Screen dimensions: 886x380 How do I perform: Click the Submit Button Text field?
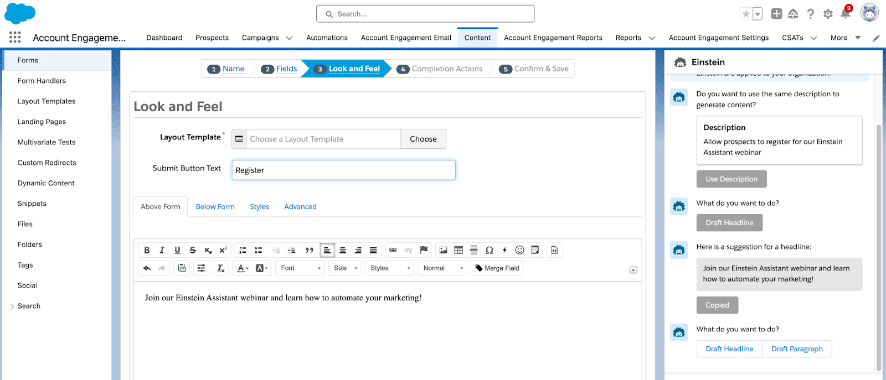pos(343,170)
